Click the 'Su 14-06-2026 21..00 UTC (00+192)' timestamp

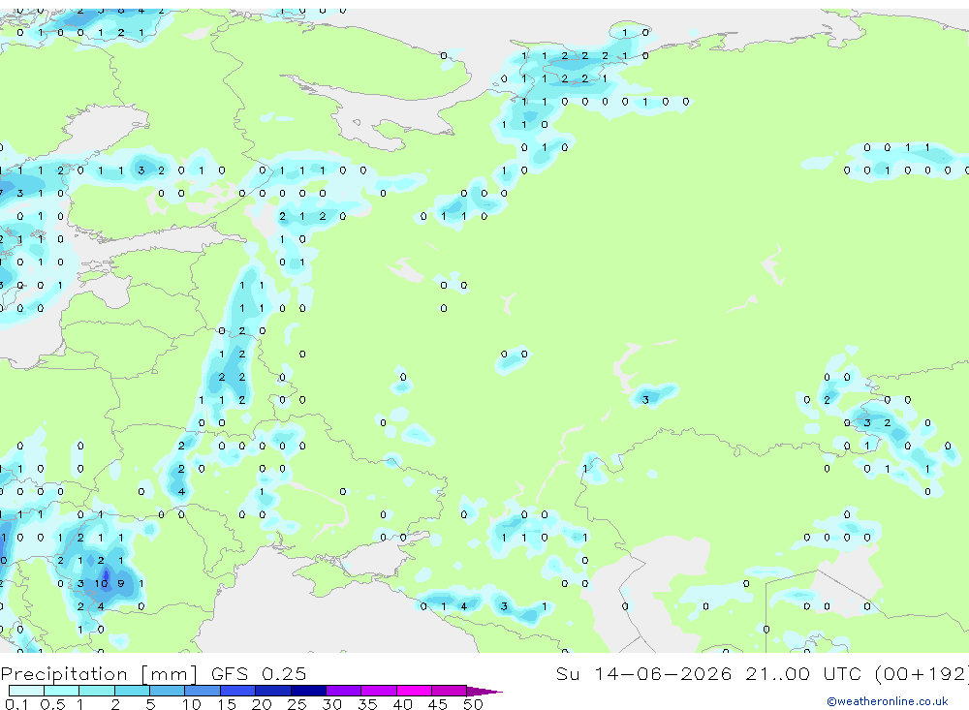762,673
